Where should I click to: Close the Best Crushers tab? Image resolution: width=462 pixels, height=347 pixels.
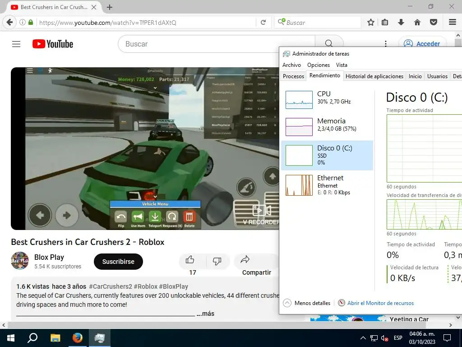[x=94, y=7]
